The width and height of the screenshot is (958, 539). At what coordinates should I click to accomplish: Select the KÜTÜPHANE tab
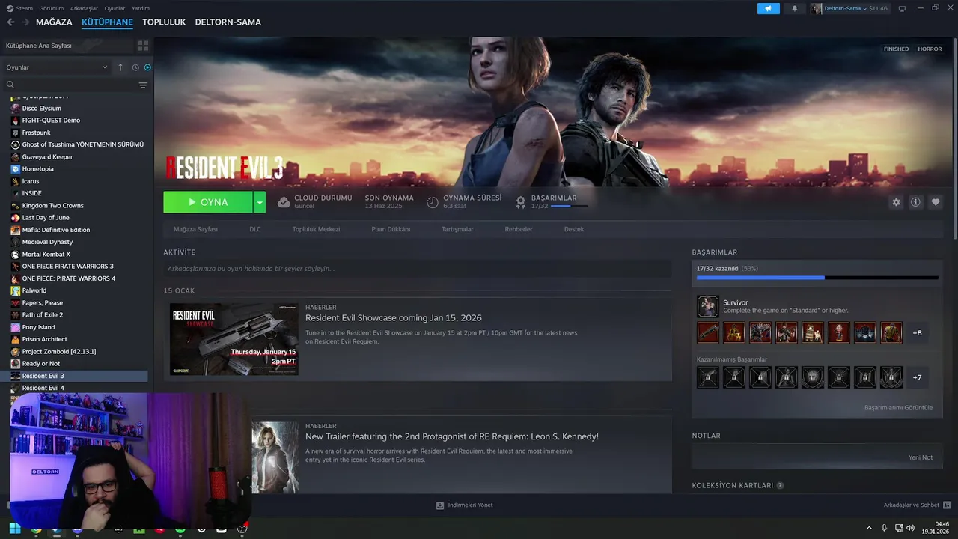107,22
